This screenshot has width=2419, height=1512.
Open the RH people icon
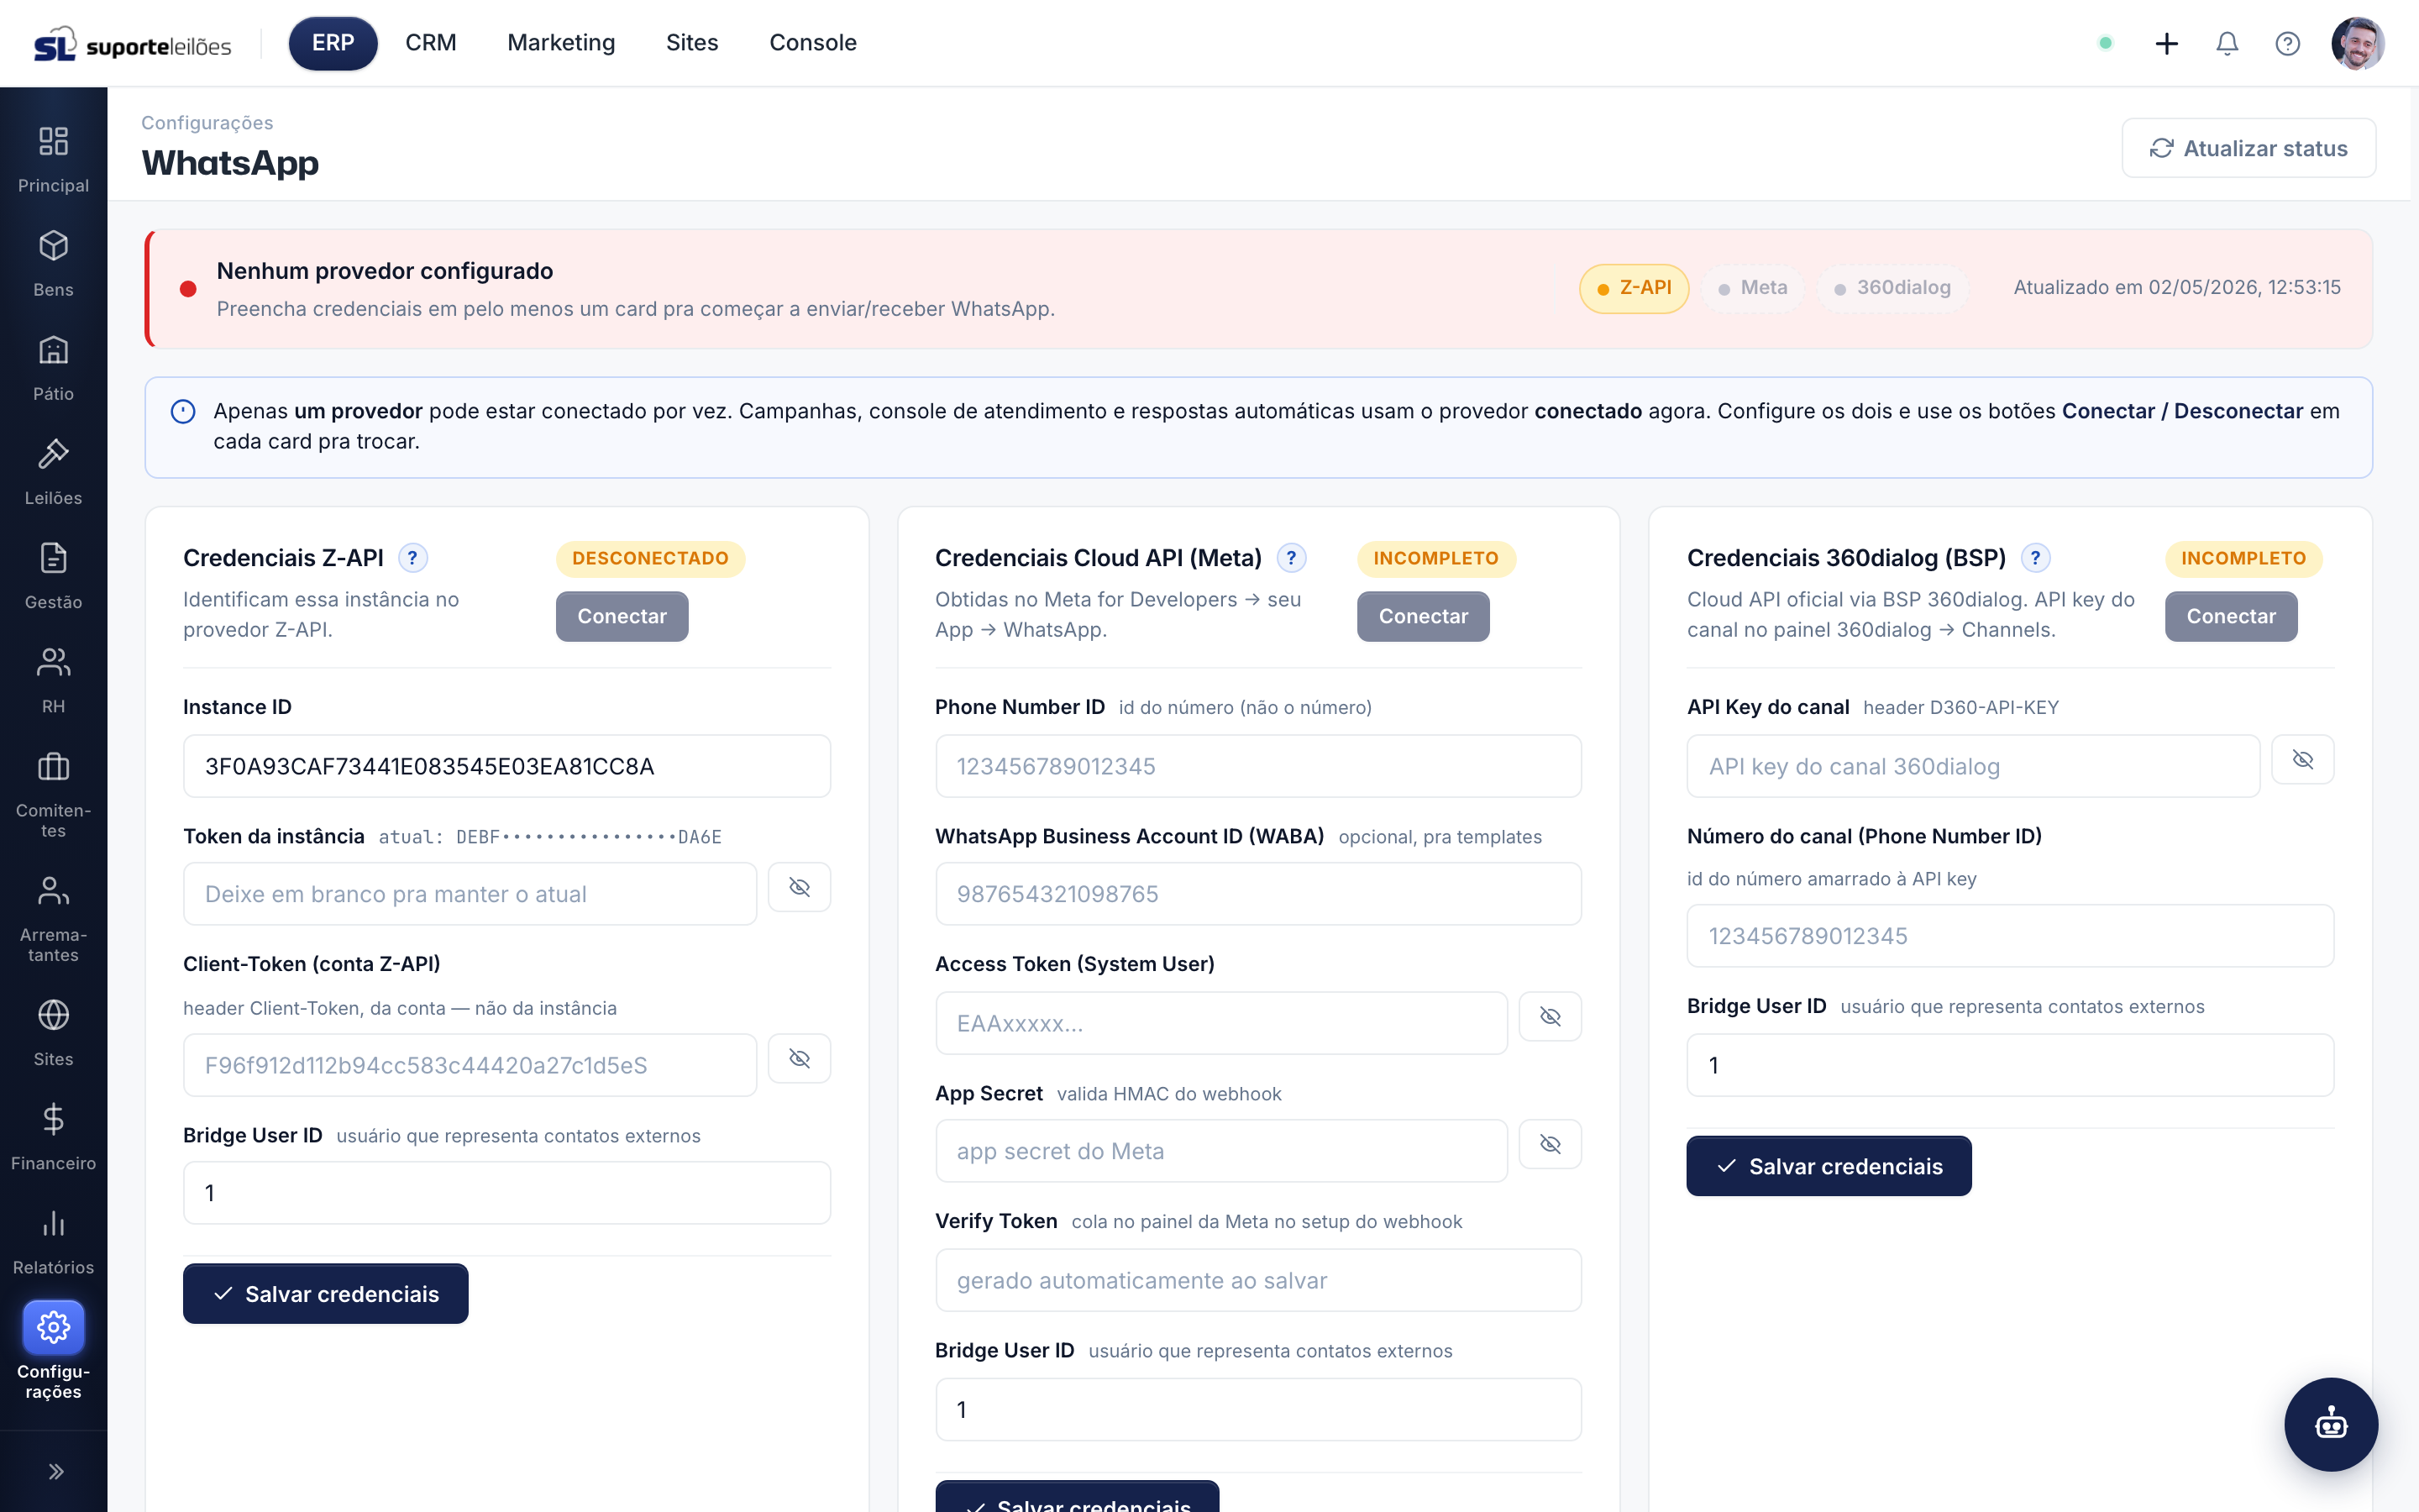[53, 662]
